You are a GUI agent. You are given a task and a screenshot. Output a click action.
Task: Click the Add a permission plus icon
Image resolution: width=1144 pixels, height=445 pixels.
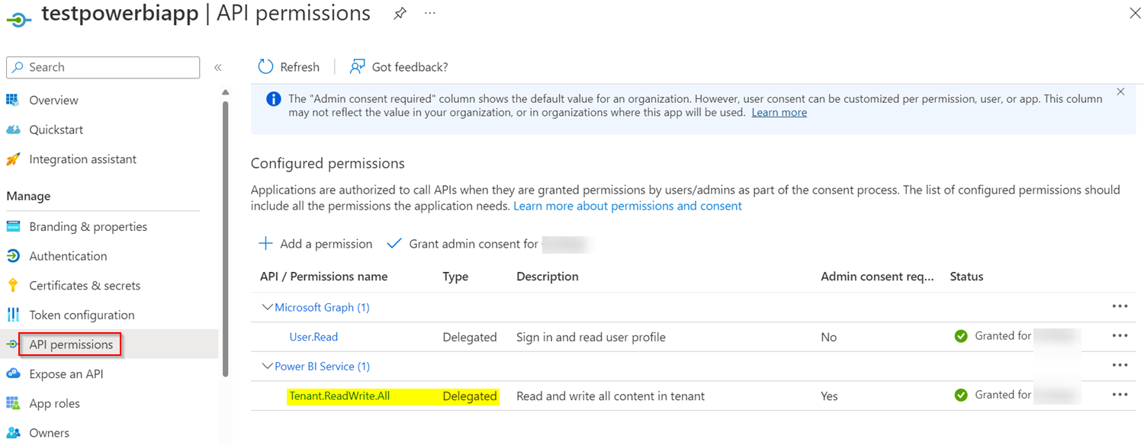[265, 244]
